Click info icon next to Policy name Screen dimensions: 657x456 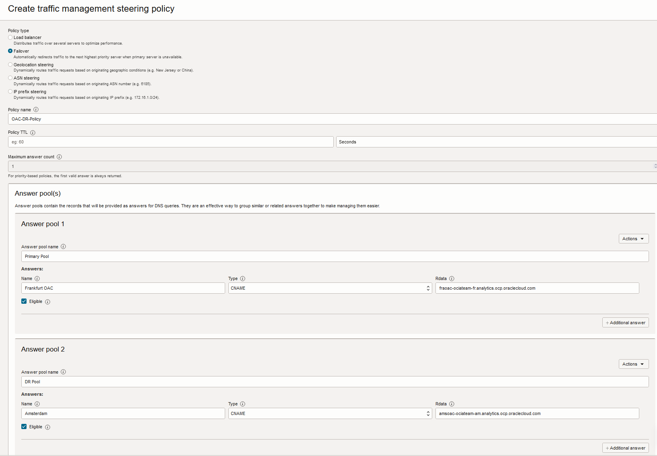tap(36, 110)
